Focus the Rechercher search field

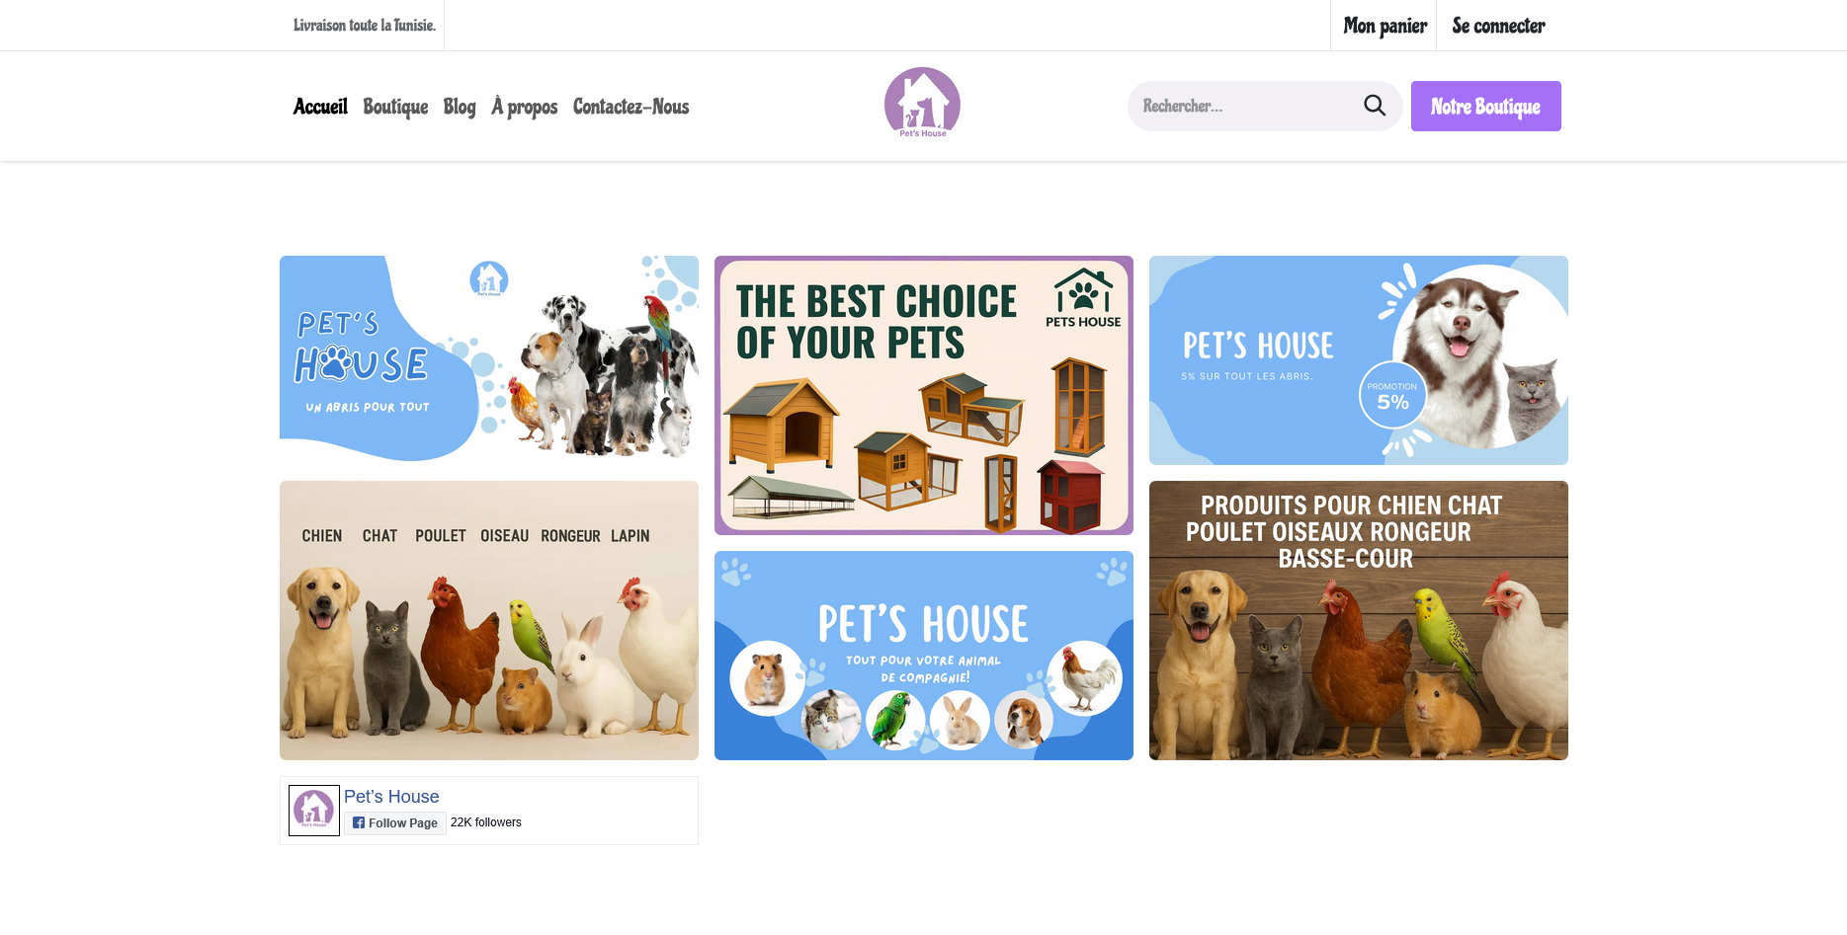(x=1247, y=106)
